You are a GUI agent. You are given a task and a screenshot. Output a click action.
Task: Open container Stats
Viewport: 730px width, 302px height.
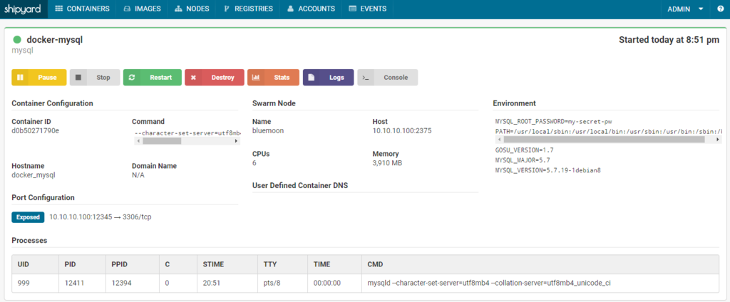273,78
